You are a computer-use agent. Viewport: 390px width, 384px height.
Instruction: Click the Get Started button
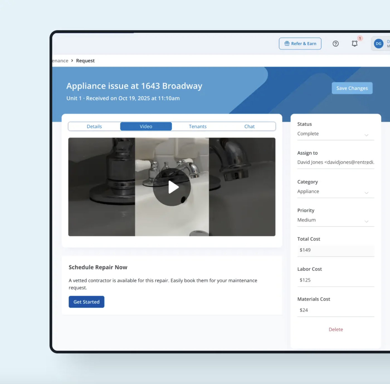click(87, 302)
